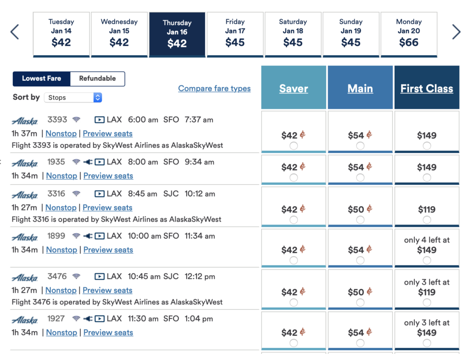Switch to the Friday Jan 17 date tab
The width and height of the screenshot is (471, 354).
(235, 34)
